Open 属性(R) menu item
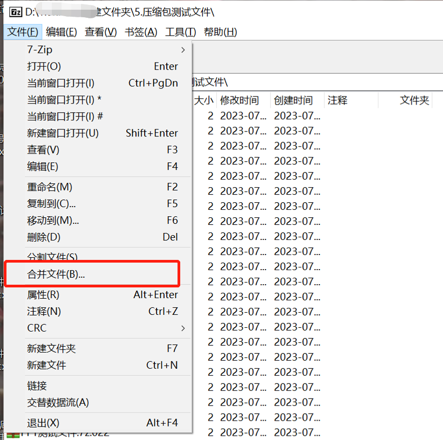This screenshot has height=440, width=443. 98,295
